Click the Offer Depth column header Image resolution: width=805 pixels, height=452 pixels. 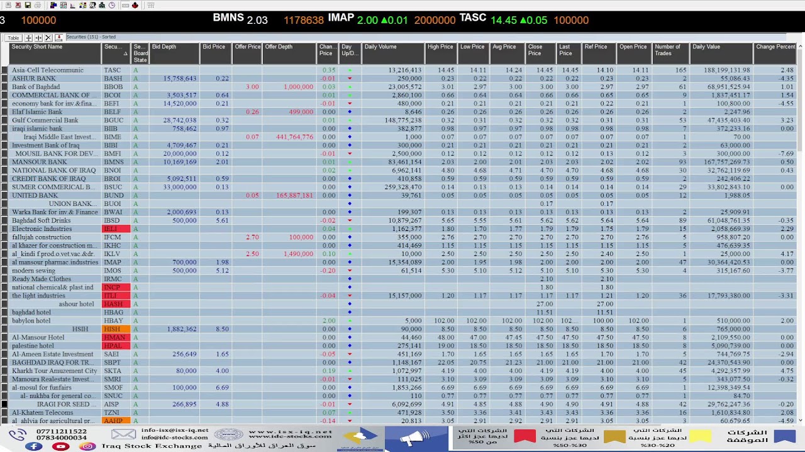pos(289,53)
